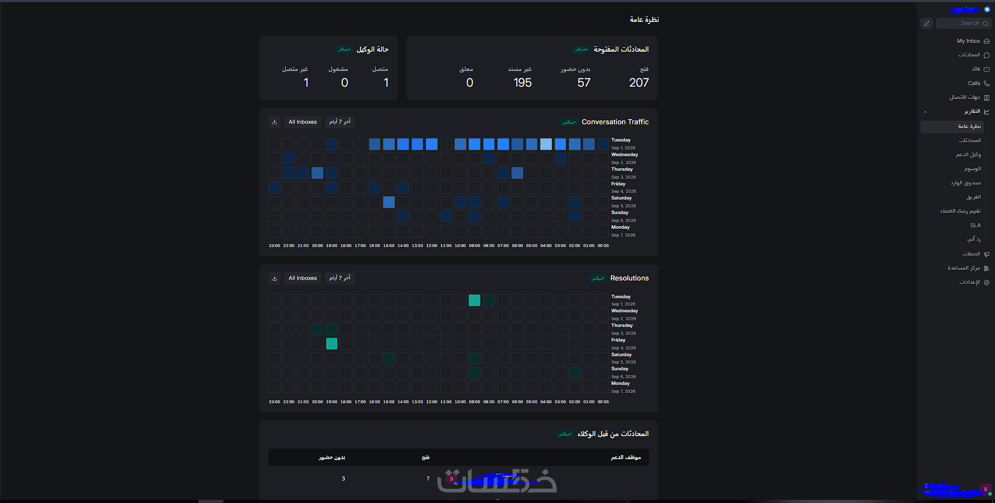
Task: Open the help center (مركز المساعدة) icon
Action: tap(986, 268)
